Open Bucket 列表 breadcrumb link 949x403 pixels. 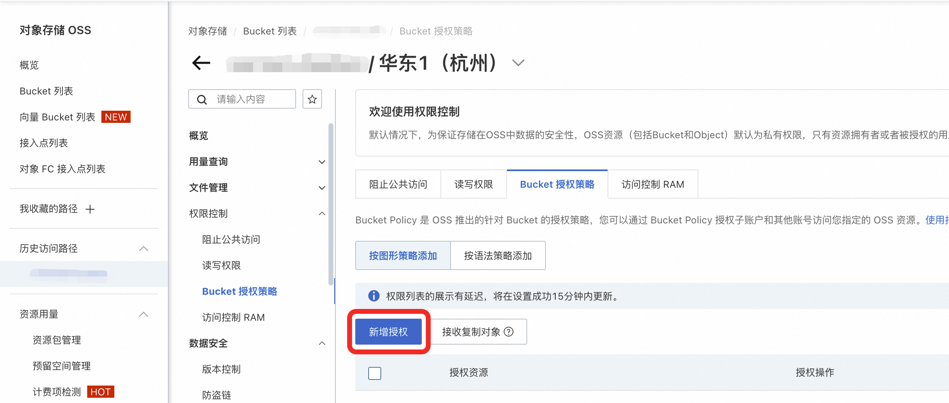tap(270, 31)
